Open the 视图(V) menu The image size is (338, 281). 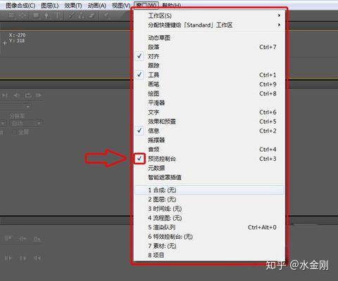click(x=121, y=5)
